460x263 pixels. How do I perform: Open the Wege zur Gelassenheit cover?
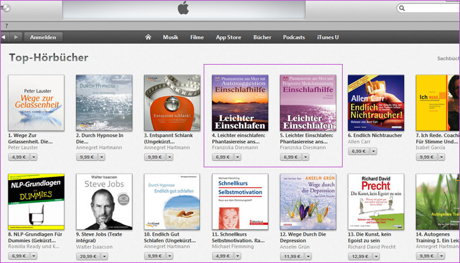[x=36, y=103]
